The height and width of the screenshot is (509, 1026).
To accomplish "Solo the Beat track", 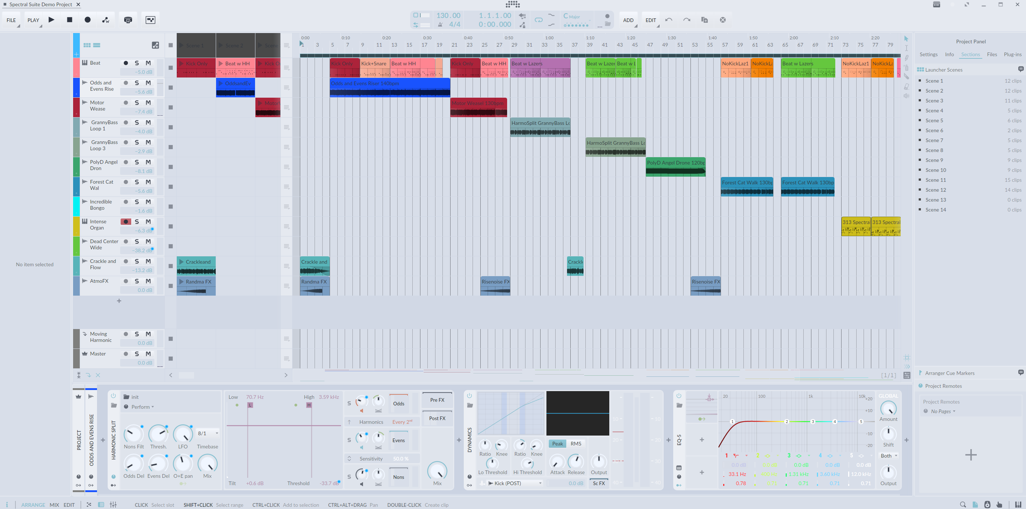I will (137, 63).
